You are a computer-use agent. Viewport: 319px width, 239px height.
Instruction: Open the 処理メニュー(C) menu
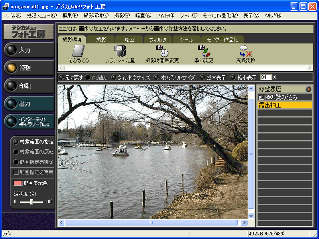pos(42,16)
